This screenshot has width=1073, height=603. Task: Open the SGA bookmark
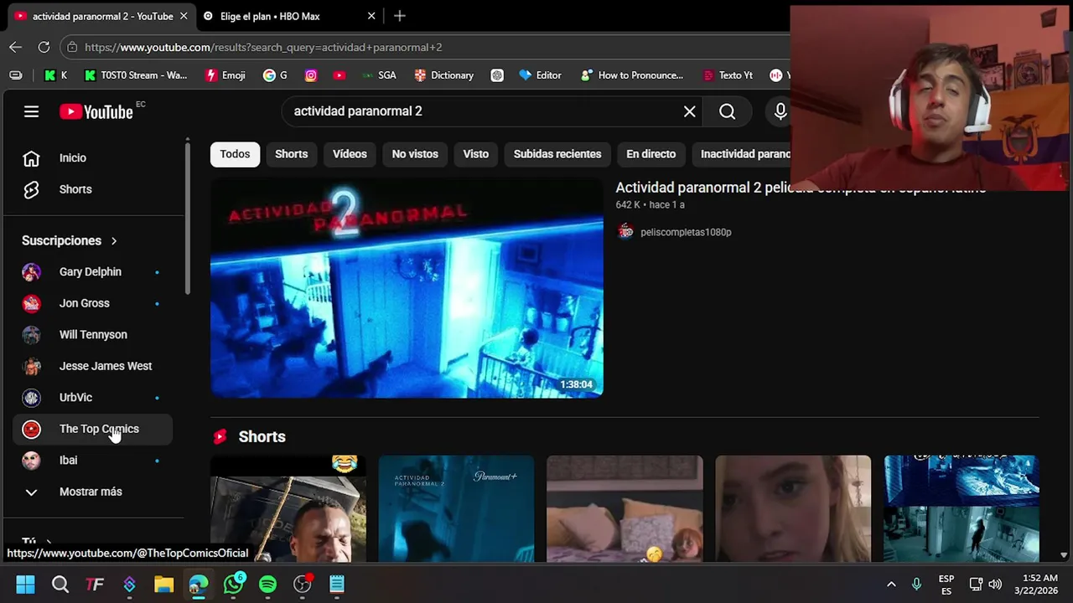[379, 75]
